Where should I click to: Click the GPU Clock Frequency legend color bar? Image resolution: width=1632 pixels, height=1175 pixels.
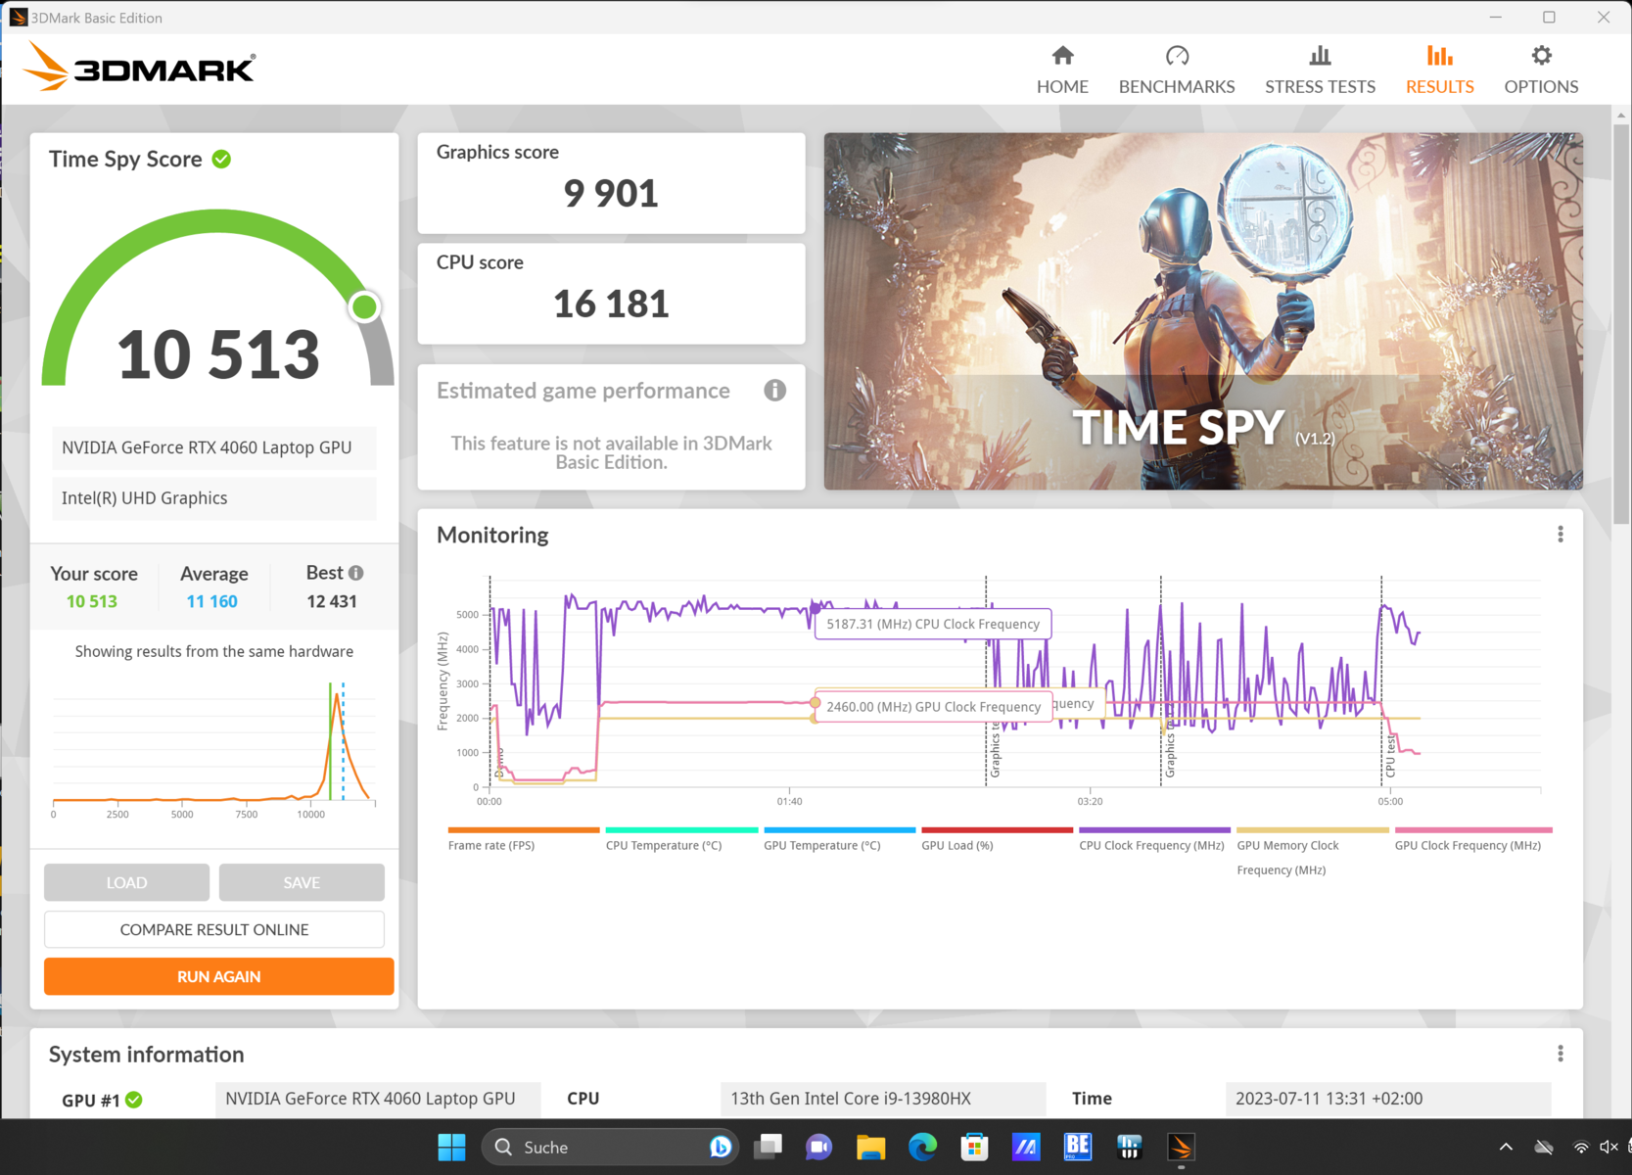(1472, 830)
